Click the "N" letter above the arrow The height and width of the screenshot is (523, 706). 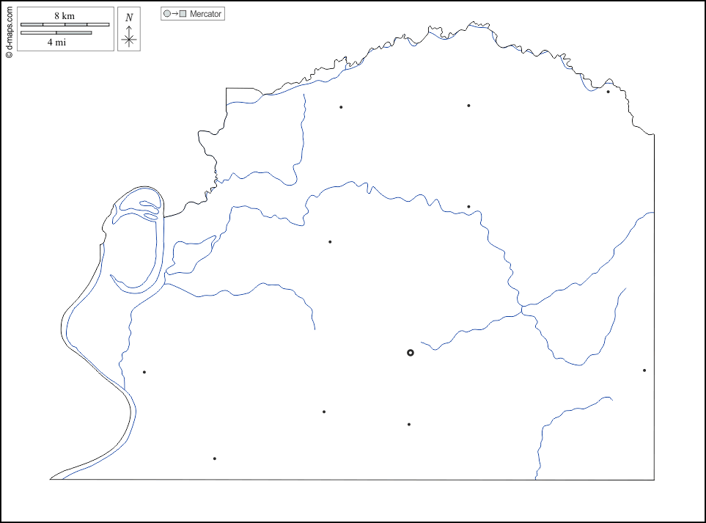129,18
